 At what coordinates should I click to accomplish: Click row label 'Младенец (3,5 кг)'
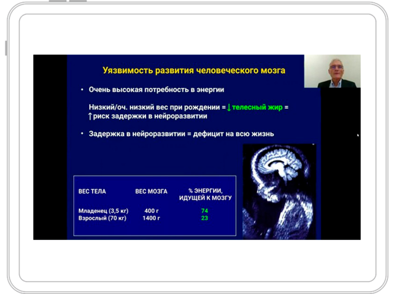point(103,211)
